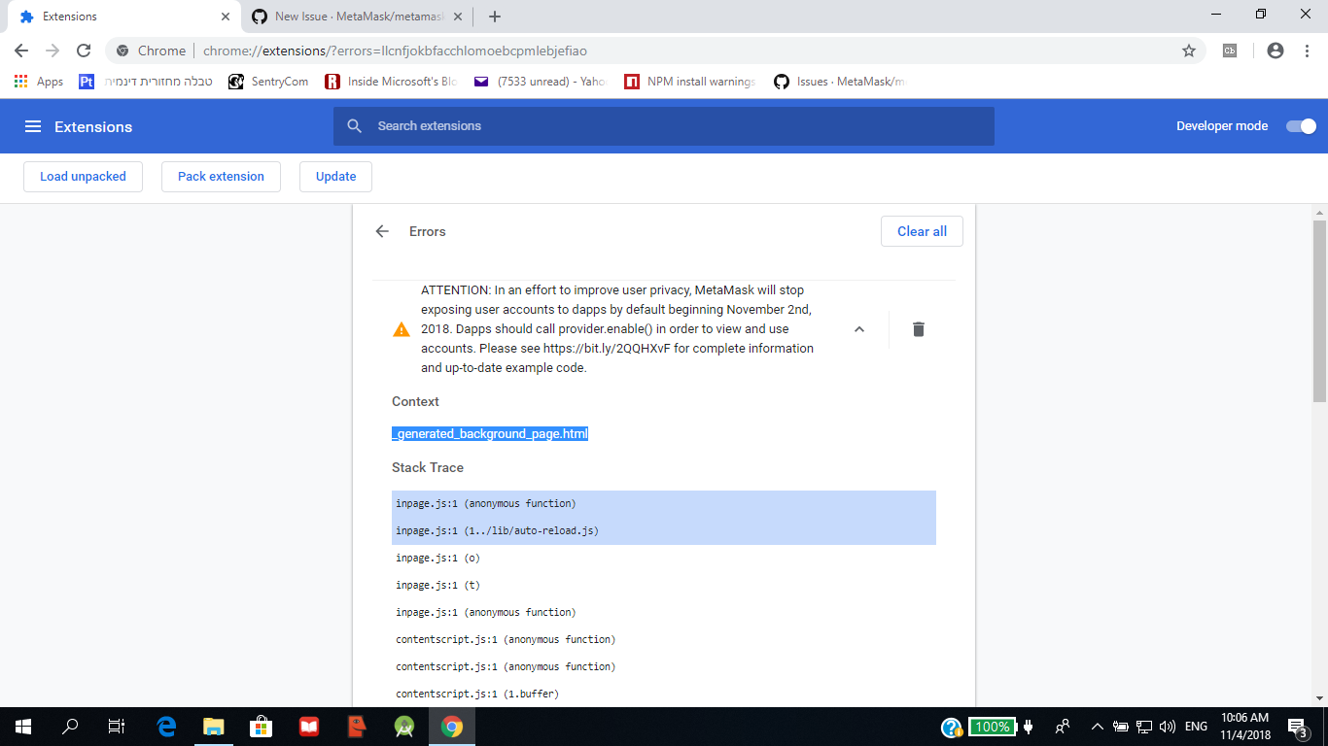The height and width of the screenshot is (746, 1328).
Task: Click the back arrow next to Errors heading
Action: pyautogui.click(x=382, y=231)
